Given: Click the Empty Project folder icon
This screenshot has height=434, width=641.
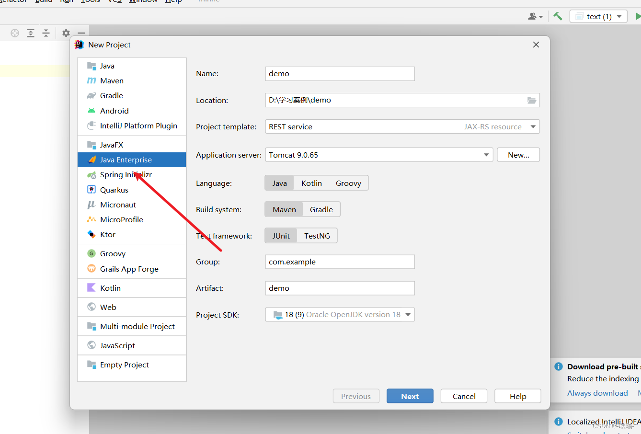Looking at the screenshot, I should pyautogui.click(x=92, y=365).
